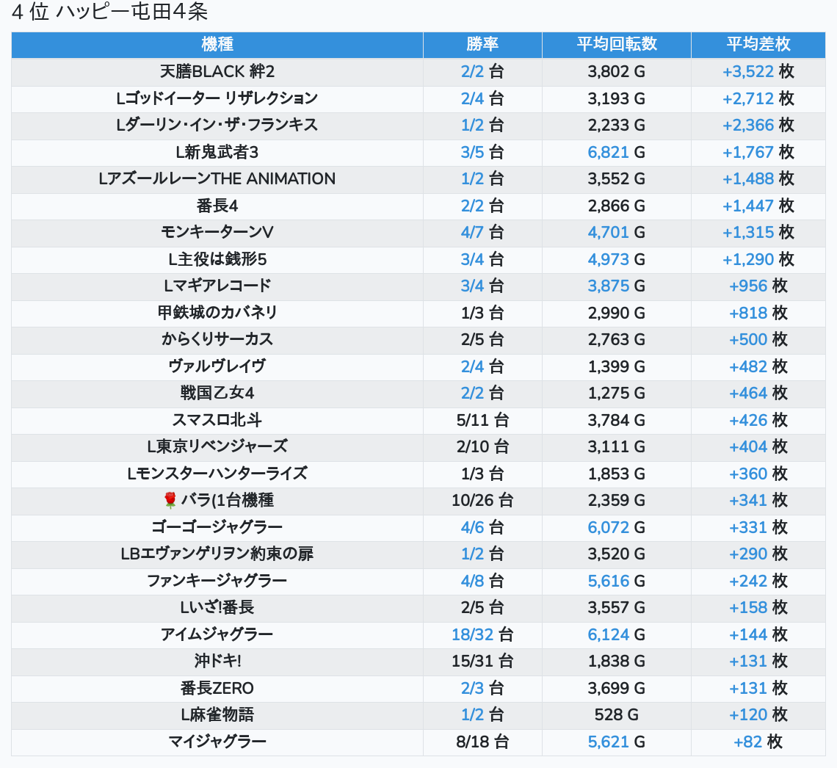Click the 平均差枚 column header
Screen dimensions: 837x768
pyautogui.click(x=758, y=44)
